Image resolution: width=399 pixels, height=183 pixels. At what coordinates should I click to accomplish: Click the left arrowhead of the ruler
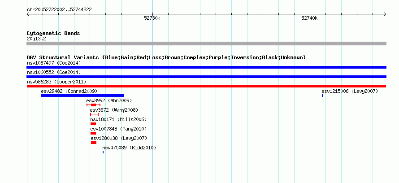click(x=28, y=14)
